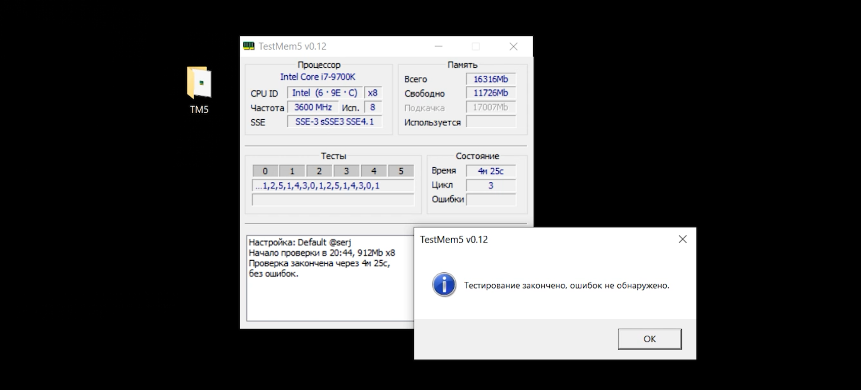Click the empty Ошибки errors field
This screenshot has height=390, width=861.
pyautogui.click(x=491, y=200)
